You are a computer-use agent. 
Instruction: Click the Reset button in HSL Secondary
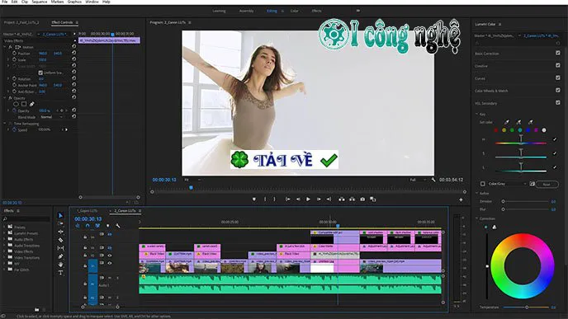click(x=547, y=184)
